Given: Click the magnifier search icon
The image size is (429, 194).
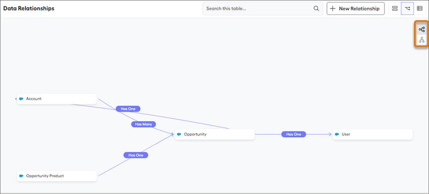Looking at the screenshot, I should click(316, 9).
